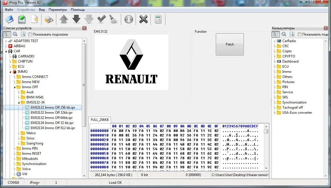This screenshot has width=331, height=188.
Task: Open the Параметры menu
Action: click(x=58, y=10)
